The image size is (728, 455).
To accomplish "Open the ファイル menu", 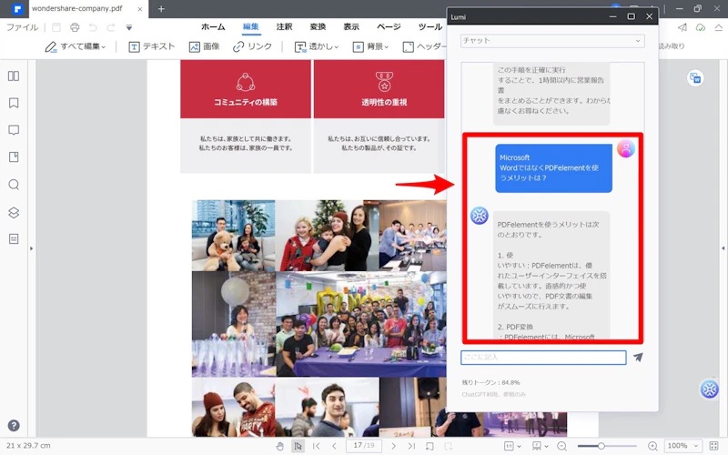I will (x=22, y=27).
